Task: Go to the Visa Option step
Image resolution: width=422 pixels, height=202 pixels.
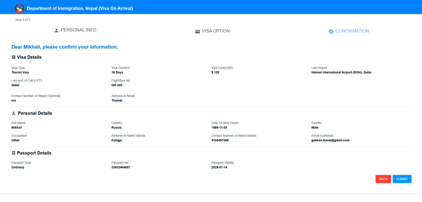Action: click(x=216, y=31)
